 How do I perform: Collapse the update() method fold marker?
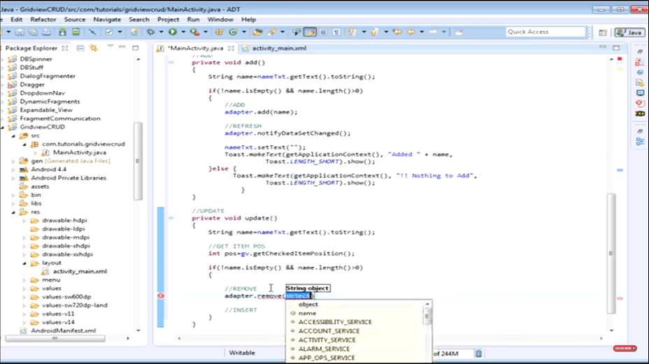(x=171, y=218)
